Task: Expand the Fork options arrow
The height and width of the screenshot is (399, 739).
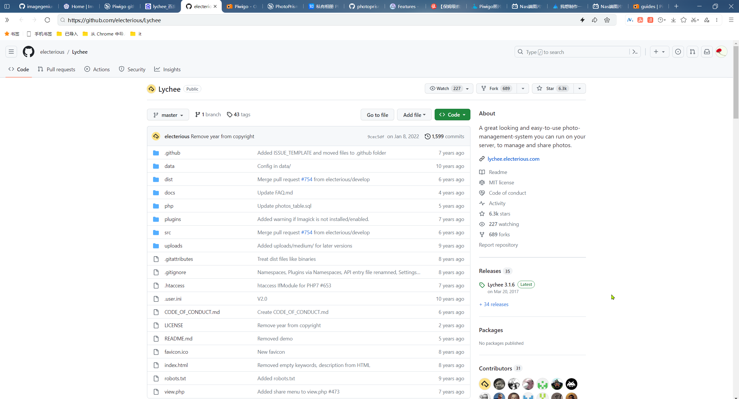Action: (523, 89)
